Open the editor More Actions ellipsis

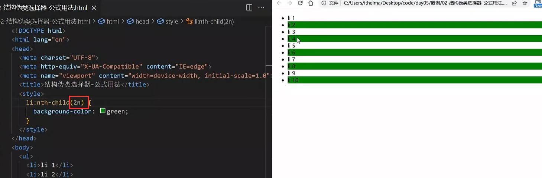click(262, 7)
